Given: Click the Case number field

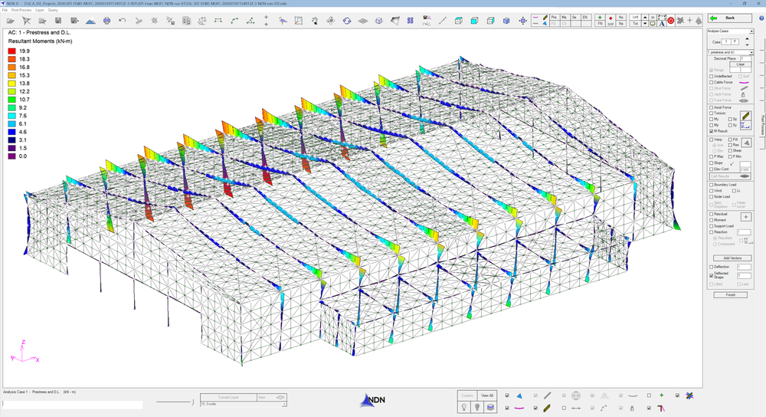Looking at the screenshot, I should [x=726, y=41].
